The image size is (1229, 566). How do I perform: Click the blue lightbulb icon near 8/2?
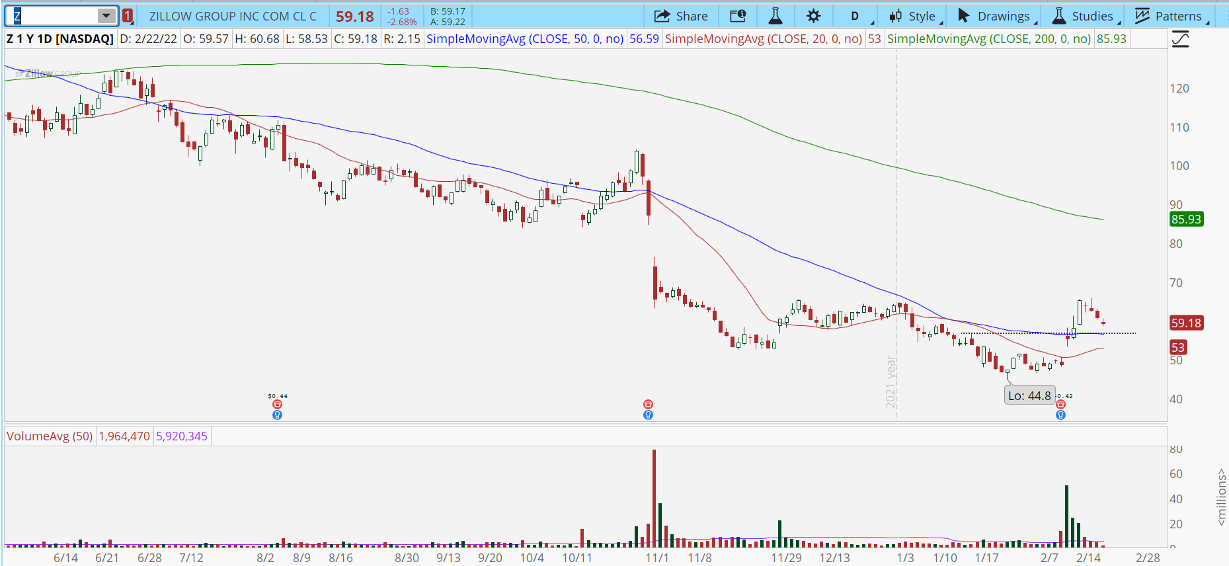tap(277, 415)
